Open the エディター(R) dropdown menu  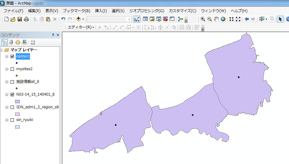[x=81, y=27]
